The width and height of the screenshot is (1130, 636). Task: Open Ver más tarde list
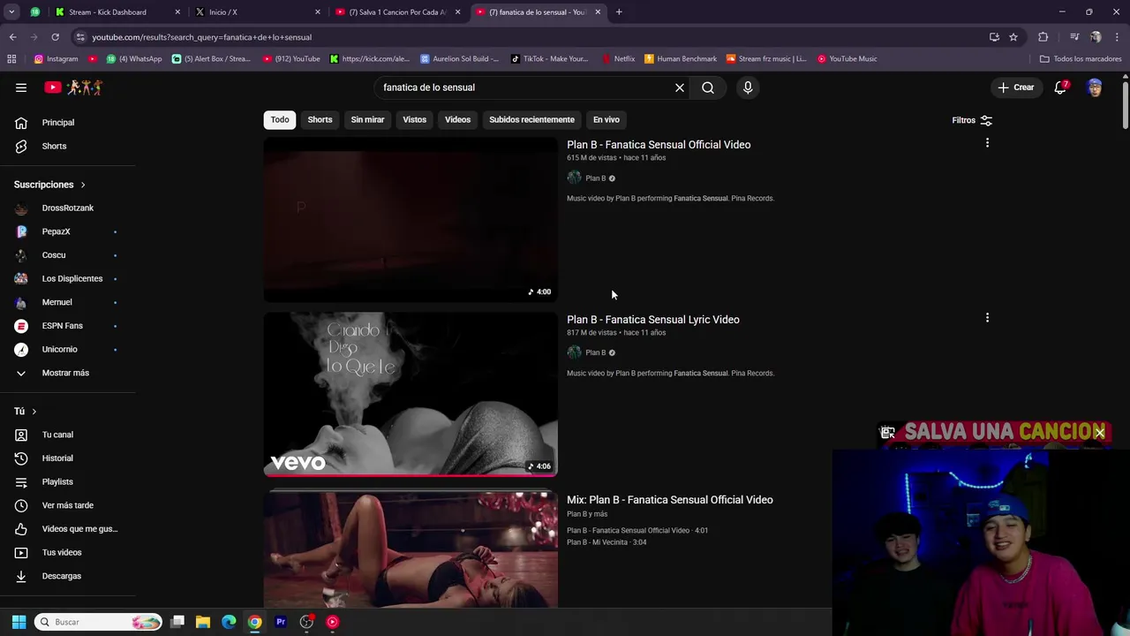click(68, 505)
